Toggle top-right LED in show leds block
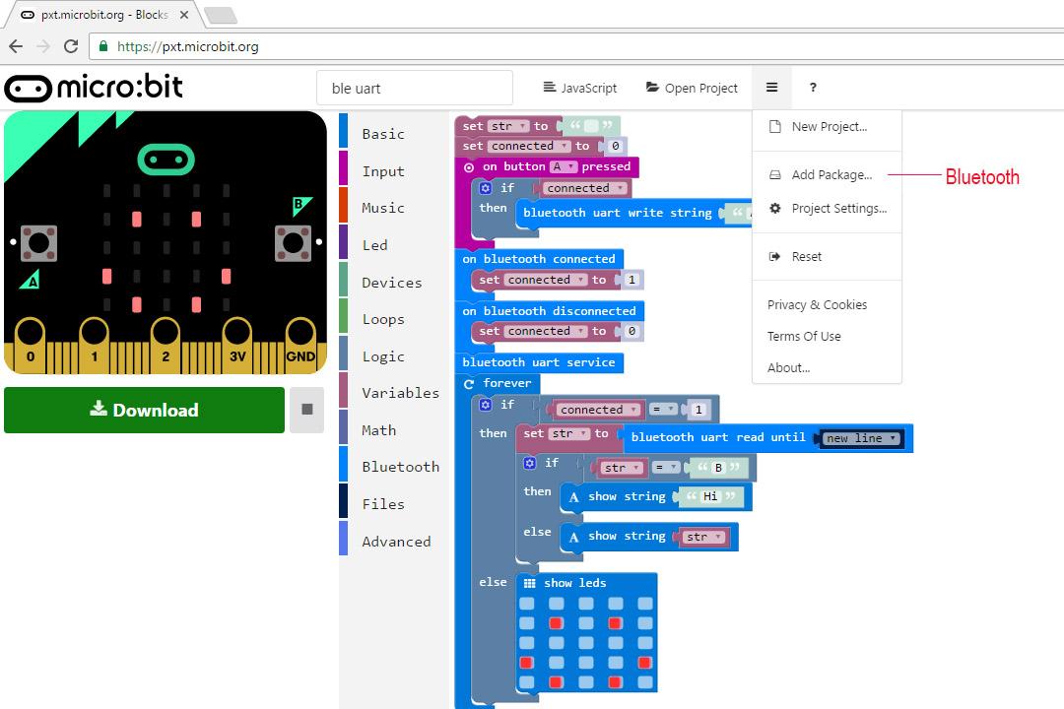This screenshot has height=709, width=1064. 645,604
